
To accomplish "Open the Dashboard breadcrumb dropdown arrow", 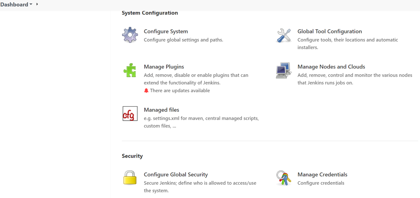I will pos(31,5).
